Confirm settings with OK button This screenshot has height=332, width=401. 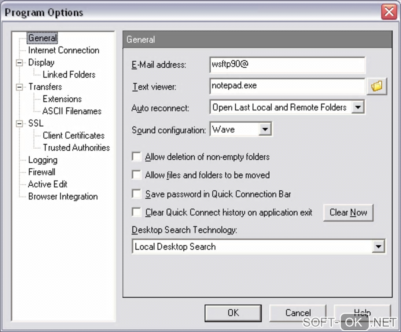pyautogui.click(x=233, y=313)
